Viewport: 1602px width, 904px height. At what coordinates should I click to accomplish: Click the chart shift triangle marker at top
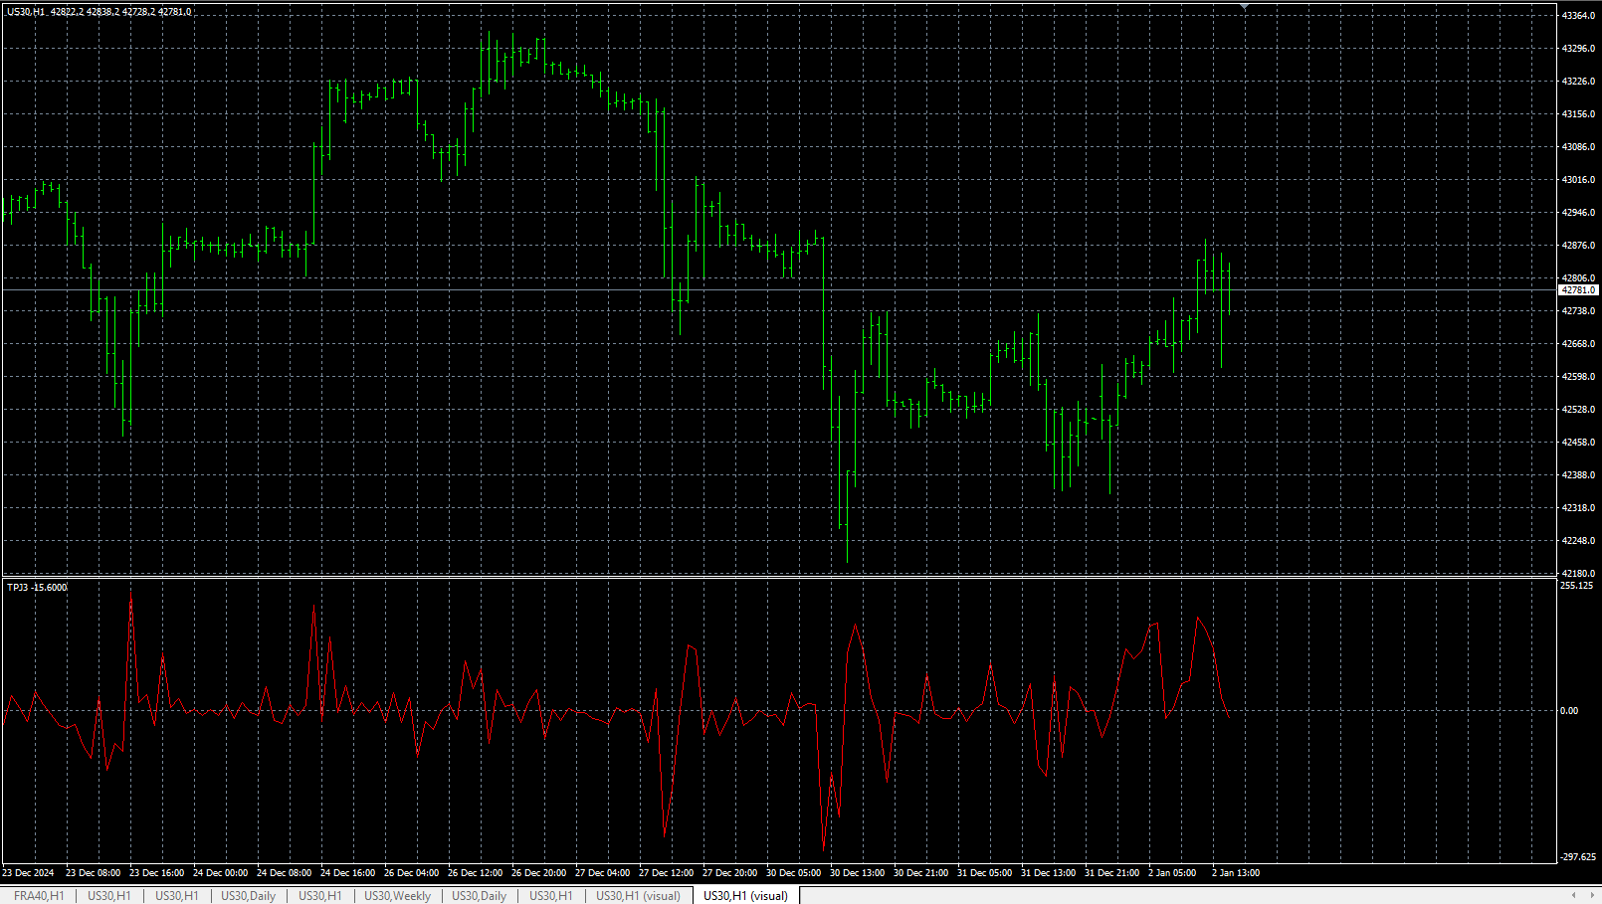tap(1244, 7)
